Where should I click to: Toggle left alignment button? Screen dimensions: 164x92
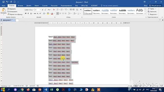57,14
